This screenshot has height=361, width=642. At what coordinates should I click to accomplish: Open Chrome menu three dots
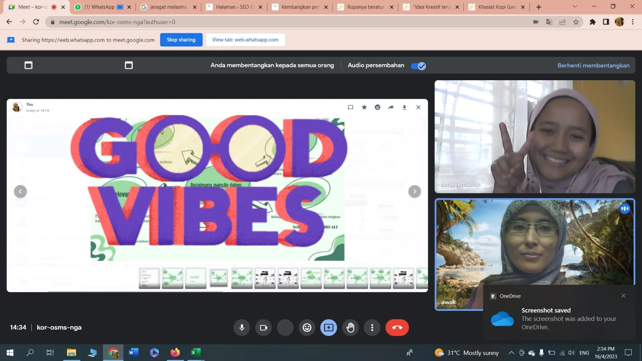point(633,22)
